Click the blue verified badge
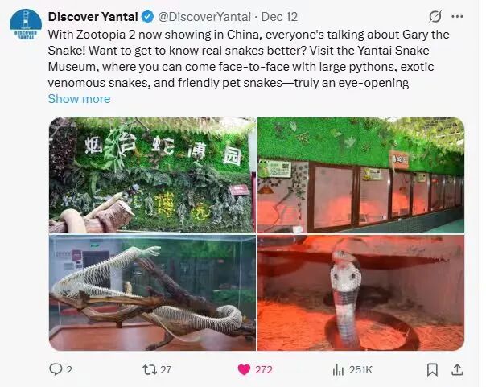The image size is (486, 387). 148,17
